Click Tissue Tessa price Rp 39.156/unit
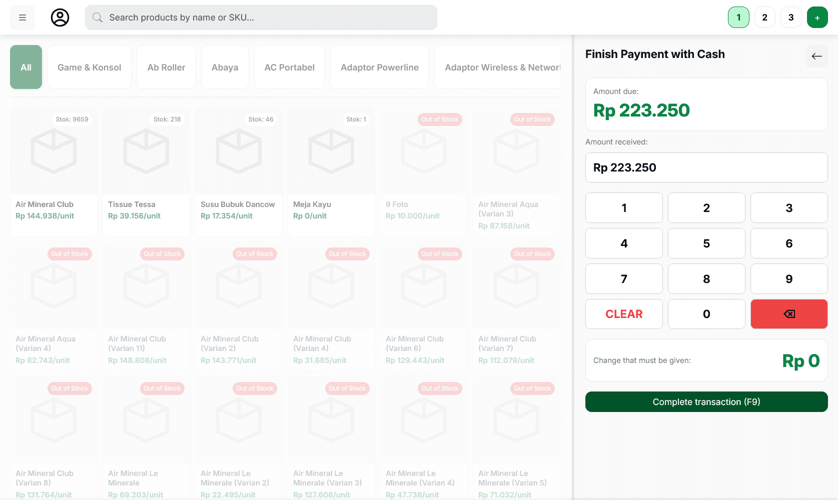The height and width of the screenshot is (500, 838). click(134, 216)
